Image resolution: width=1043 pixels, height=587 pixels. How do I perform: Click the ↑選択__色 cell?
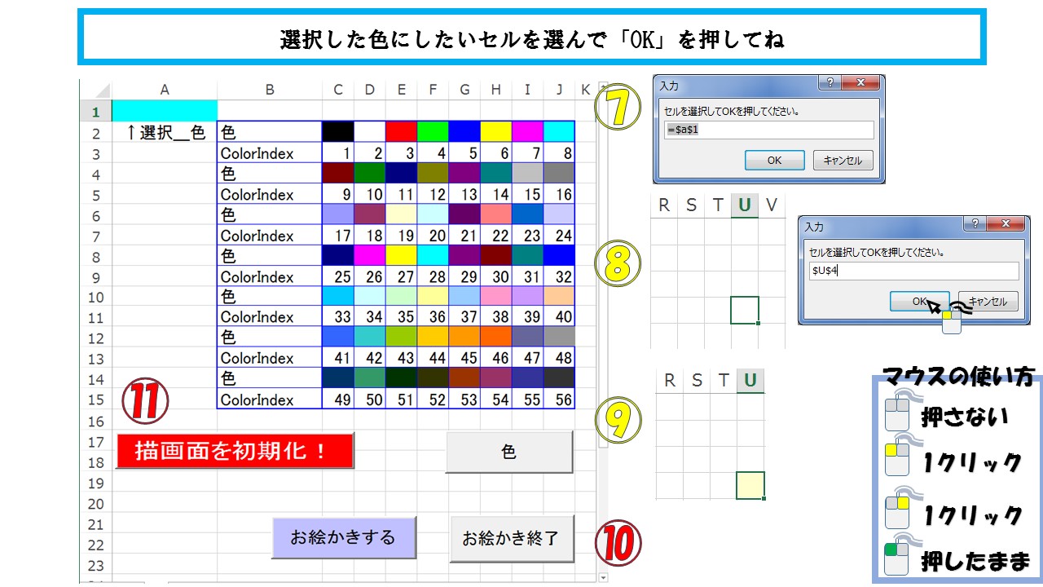coord(165,132)
